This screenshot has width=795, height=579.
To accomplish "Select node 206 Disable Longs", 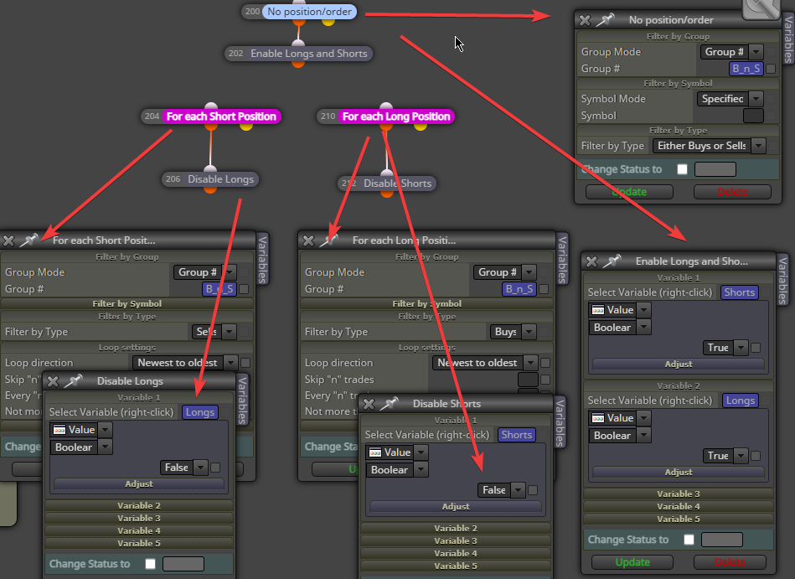I will (x=210, y=179).
